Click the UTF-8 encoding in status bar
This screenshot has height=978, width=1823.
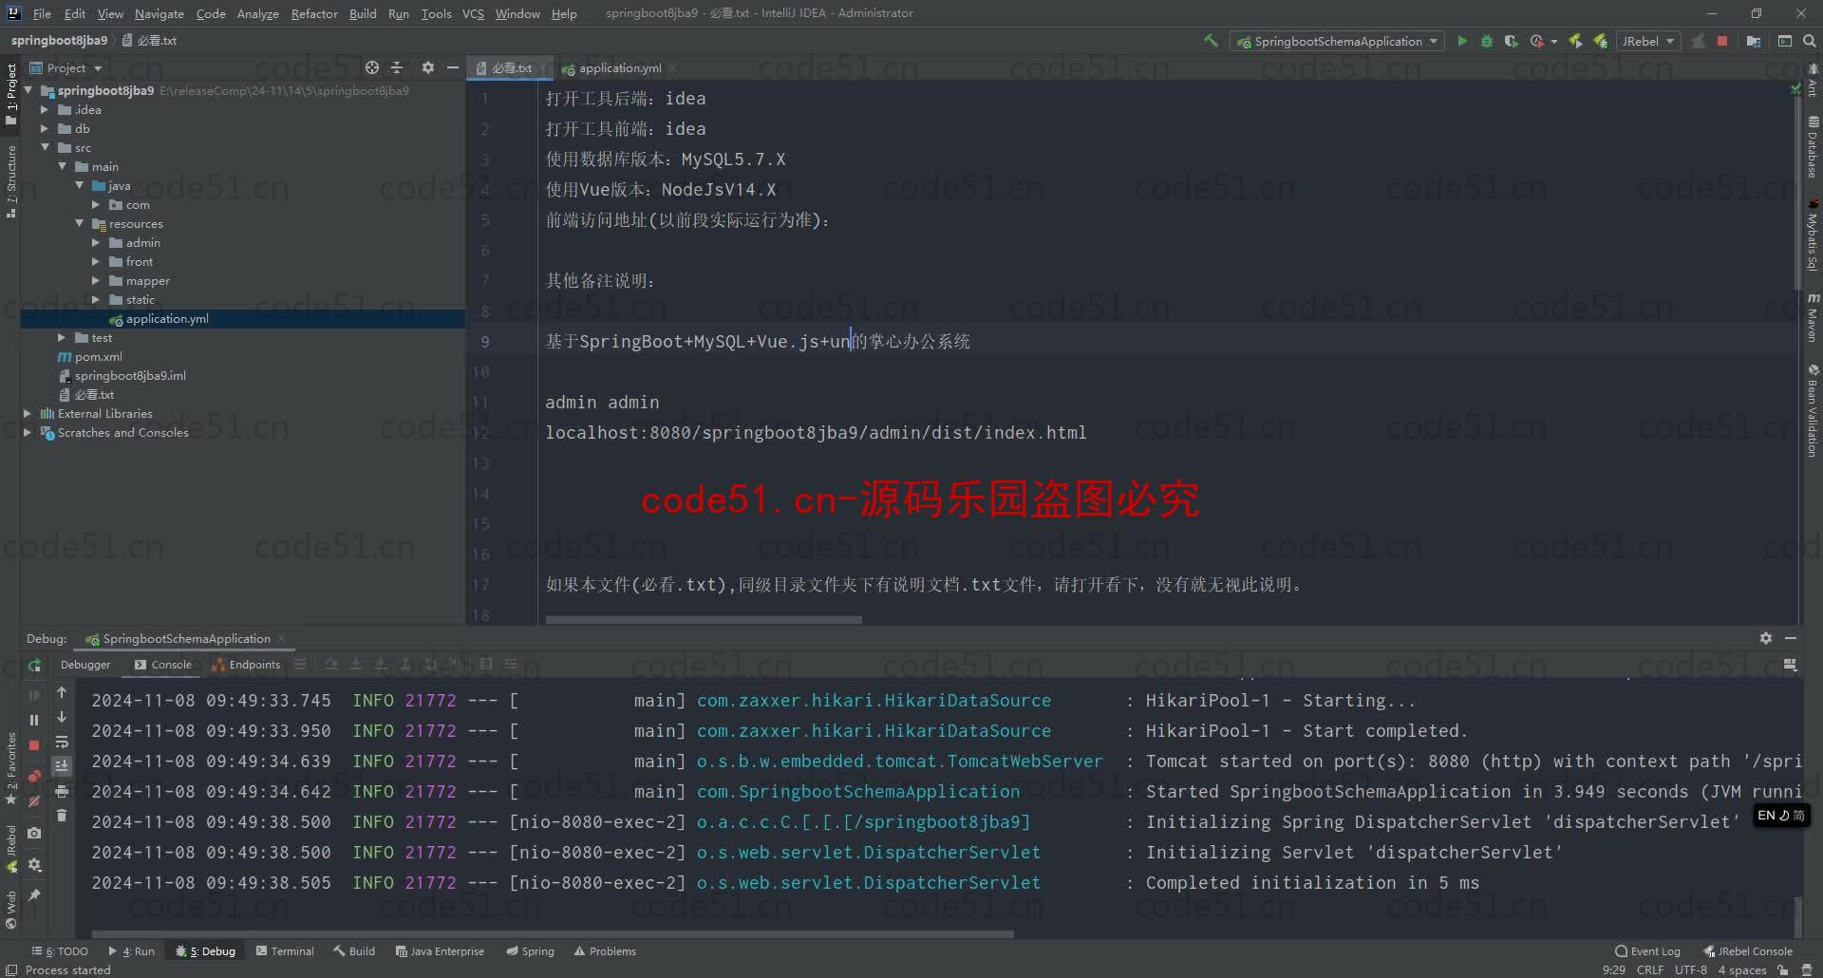(x=1690, y=969)
